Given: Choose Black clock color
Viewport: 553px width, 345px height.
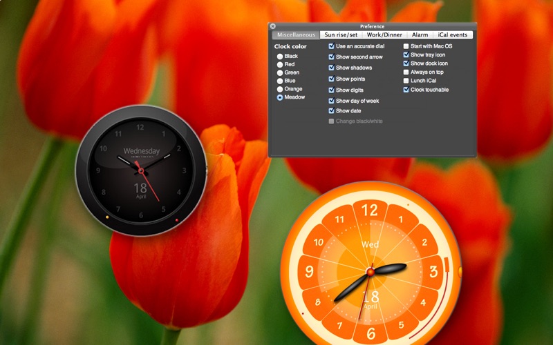Looking at the screenshot, I should tap(280, 57).
